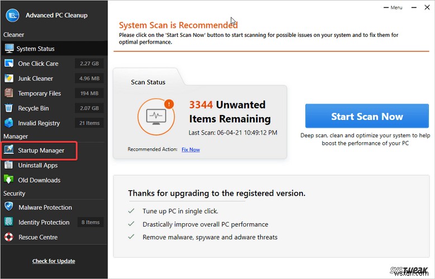Click the Advanced PC Cleanup logo icon
Image resolution: width=435 pixels, height=279 pixels.
pyautogui.click(x=12, y=15)
